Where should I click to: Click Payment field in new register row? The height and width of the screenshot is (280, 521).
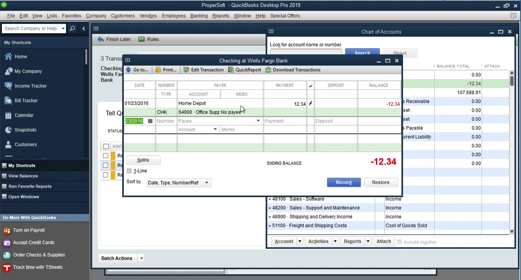tap(285, 121)
